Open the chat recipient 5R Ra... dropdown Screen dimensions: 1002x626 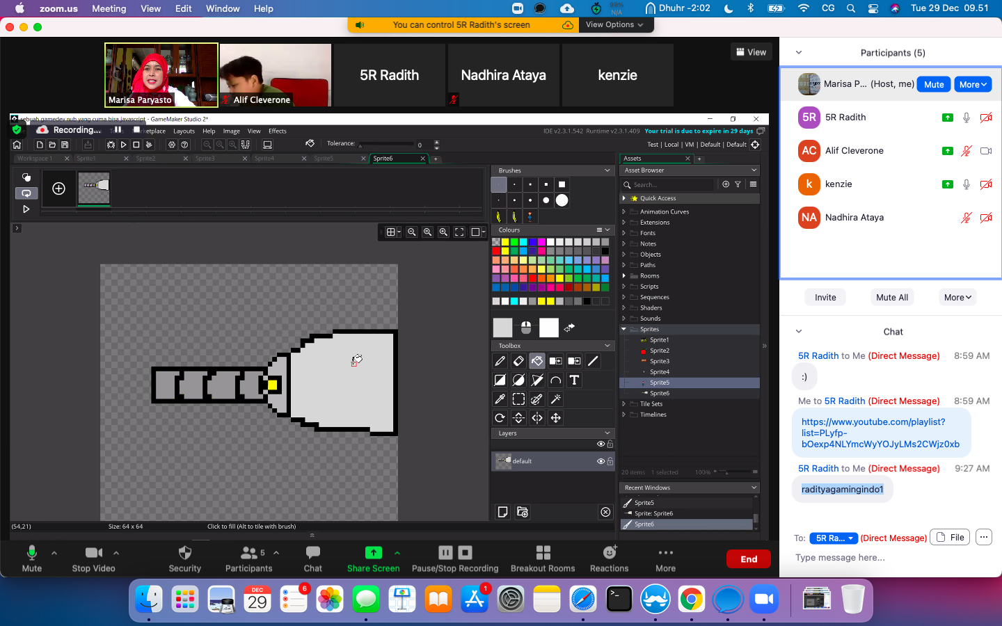tap(834, 538)
